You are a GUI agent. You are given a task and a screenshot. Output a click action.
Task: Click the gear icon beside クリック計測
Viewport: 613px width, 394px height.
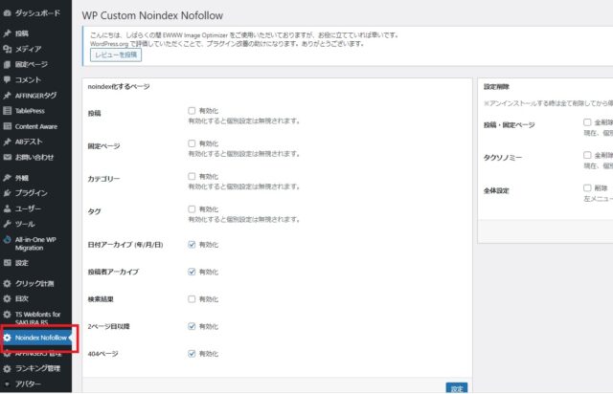(7, 283)
